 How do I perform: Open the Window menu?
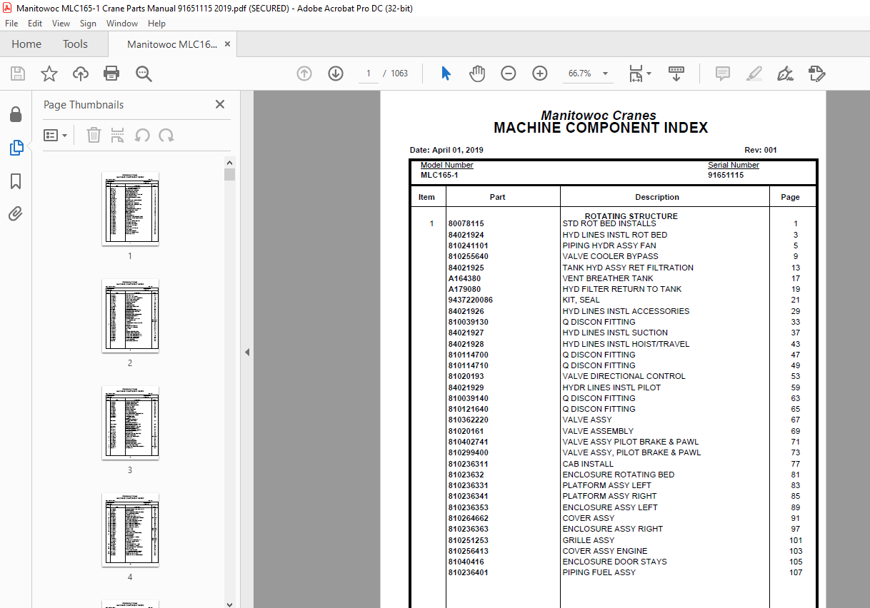coord(122,24)
